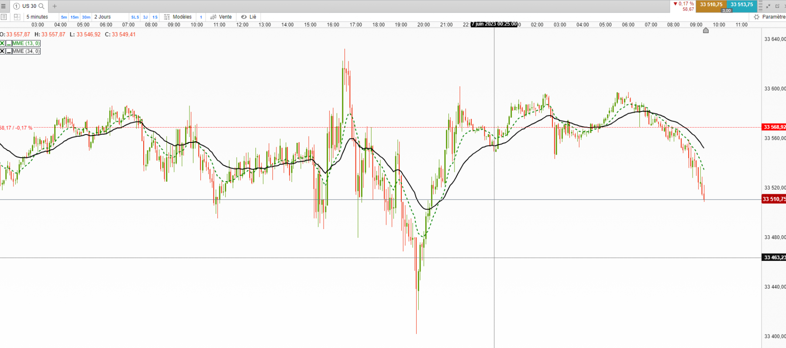Click the 0,17 % change indicator

pyautogui.click(x=684, y=3)
